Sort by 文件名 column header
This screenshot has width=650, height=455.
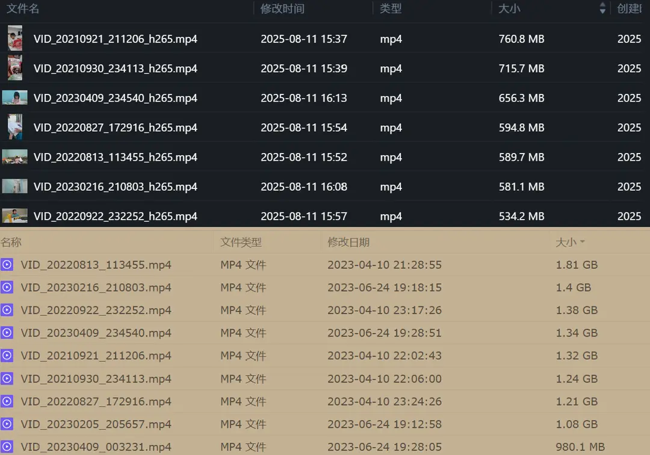click(23, 9)
